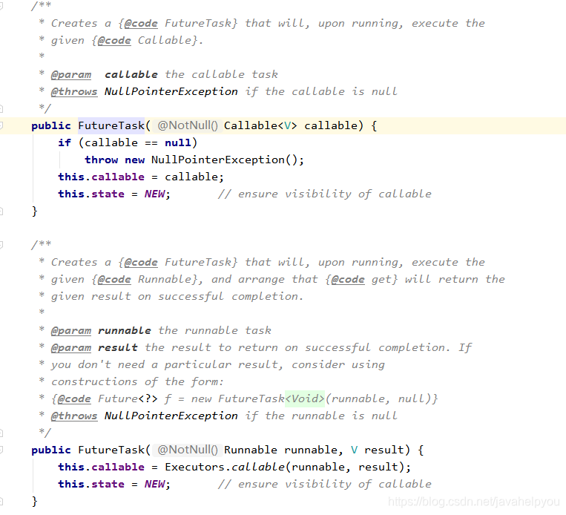
Task: Click NullPointerException() in the throw statement
Action: (224, 160)
